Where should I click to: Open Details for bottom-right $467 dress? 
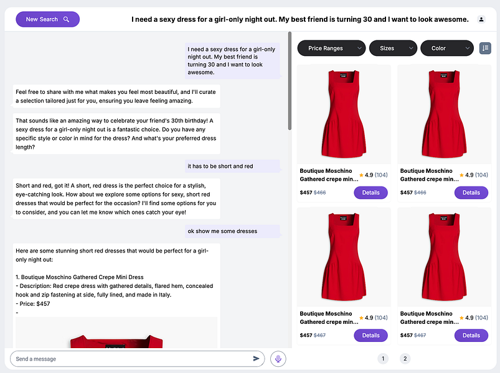tap(471, 336)
